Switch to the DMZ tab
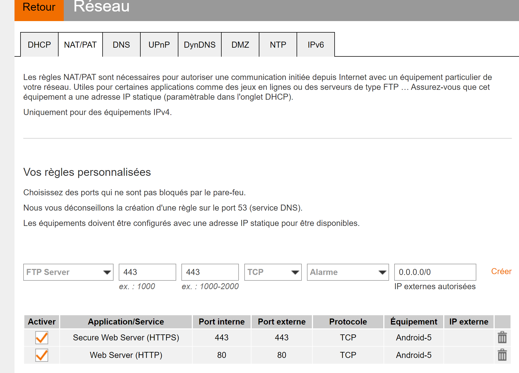This screenshot has width=519, height=373. click(x=240, y=45)
